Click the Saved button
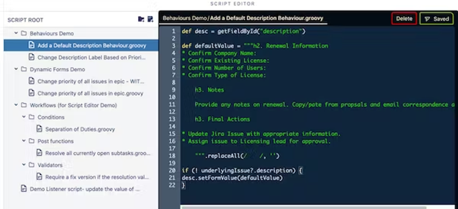The height and width of the screenshot is (209, 458). tap(437, 19)
